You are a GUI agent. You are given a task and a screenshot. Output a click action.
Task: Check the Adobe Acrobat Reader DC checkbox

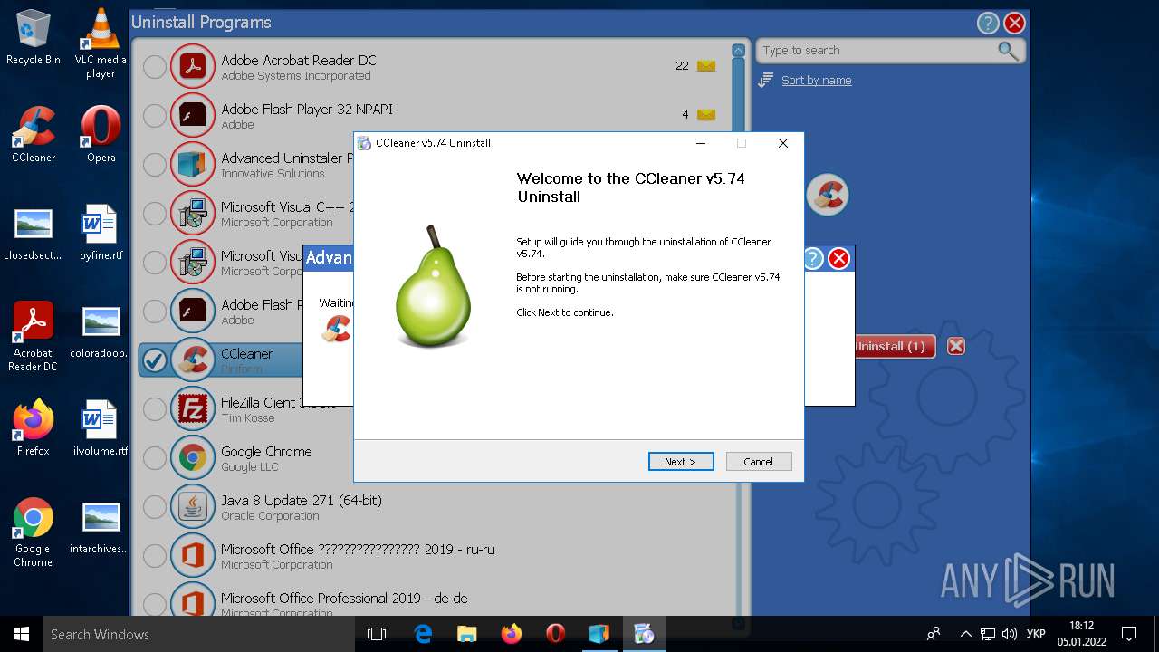pyautogui.click(x=155, y=67)
